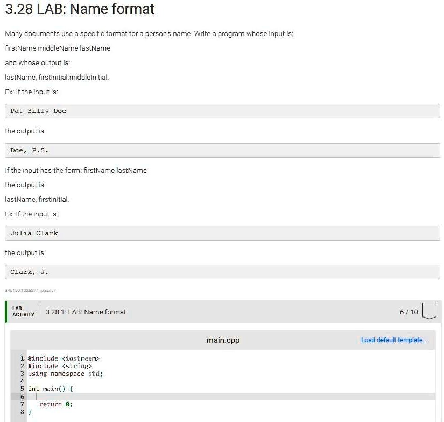Click the 'LAB ACTIVITY' label
Viewport: 444px width, 422px height.
pos(23,311)
